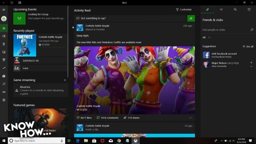Click the refresh icon in title bar
Screen dimensions: 256x144
12,3
